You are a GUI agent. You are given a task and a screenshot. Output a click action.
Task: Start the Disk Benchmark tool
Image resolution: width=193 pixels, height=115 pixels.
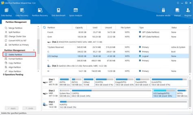pyautogui.click(x=58, y=12)
